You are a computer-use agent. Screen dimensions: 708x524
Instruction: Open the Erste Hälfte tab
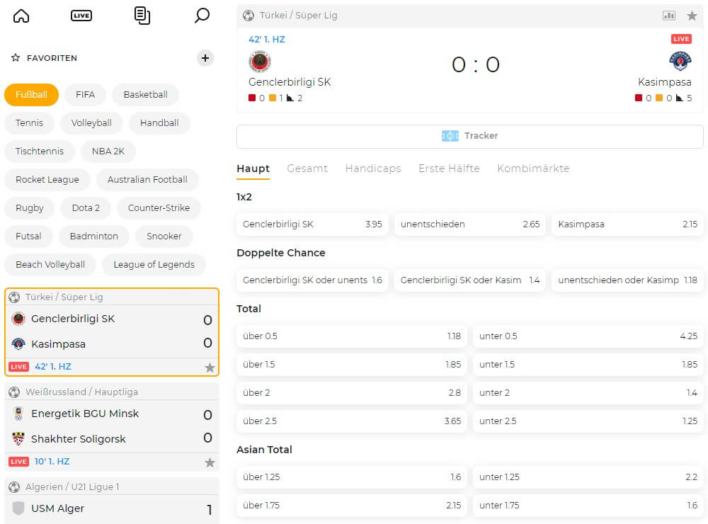[449, 169]
